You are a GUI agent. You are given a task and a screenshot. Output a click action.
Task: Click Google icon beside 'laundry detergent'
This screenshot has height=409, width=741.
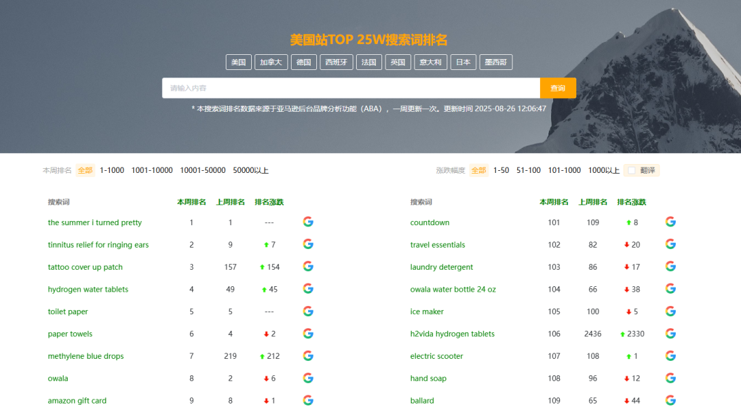point(670,266)
